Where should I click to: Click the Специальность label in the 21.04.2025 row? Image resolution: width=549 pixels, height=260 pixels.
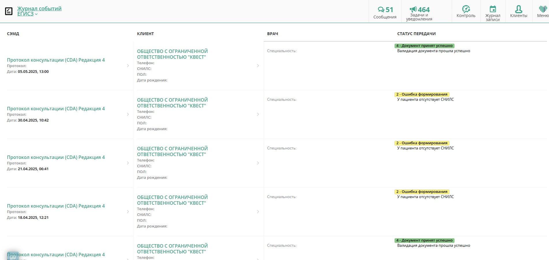click(x=282, y=148)
